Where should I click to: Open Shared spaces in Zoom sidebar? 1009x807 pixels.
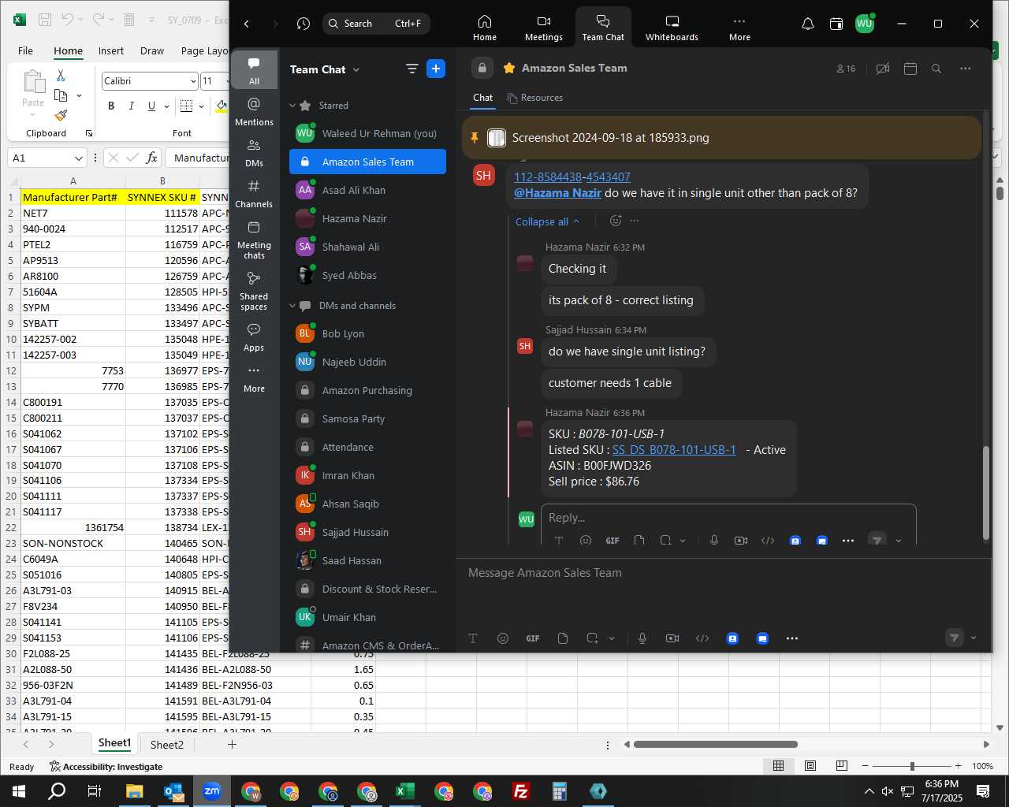[x=254, y=291]
